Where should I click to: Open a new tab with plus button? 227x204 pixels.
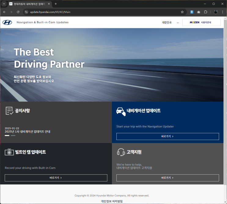[x=56, y=4]
